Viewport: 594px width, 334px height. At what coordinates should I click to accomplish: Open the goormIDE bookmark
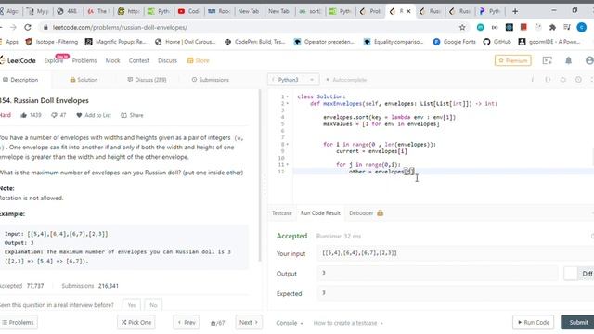tap(549, 42)
